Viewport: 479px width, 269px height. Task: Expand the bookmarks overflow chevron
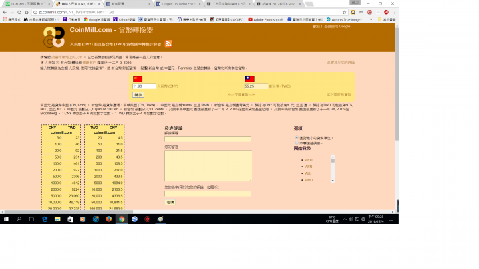pyautogui.click(x=371, y=19)
